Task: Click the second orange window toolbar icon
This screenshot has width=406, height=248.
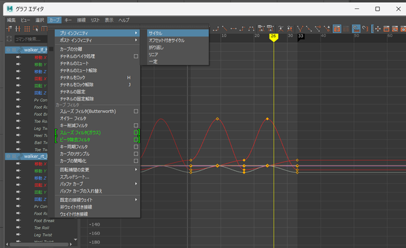Action: [x=395, y=28]
